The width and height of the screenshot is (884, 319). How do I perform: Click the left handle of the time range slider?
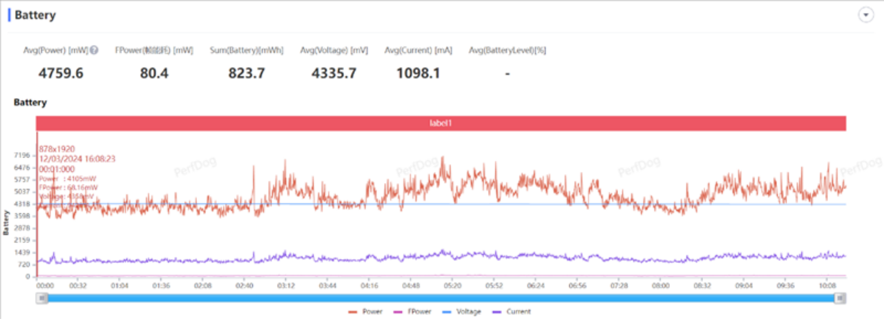(42, 298)
